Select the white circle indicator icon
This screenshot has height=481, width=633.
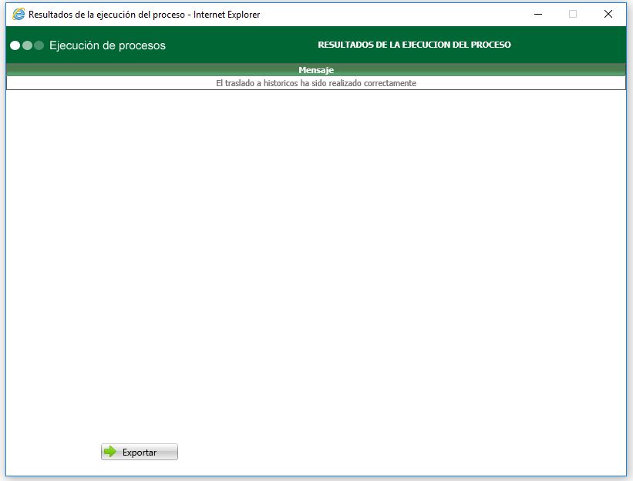click(15, 45)
